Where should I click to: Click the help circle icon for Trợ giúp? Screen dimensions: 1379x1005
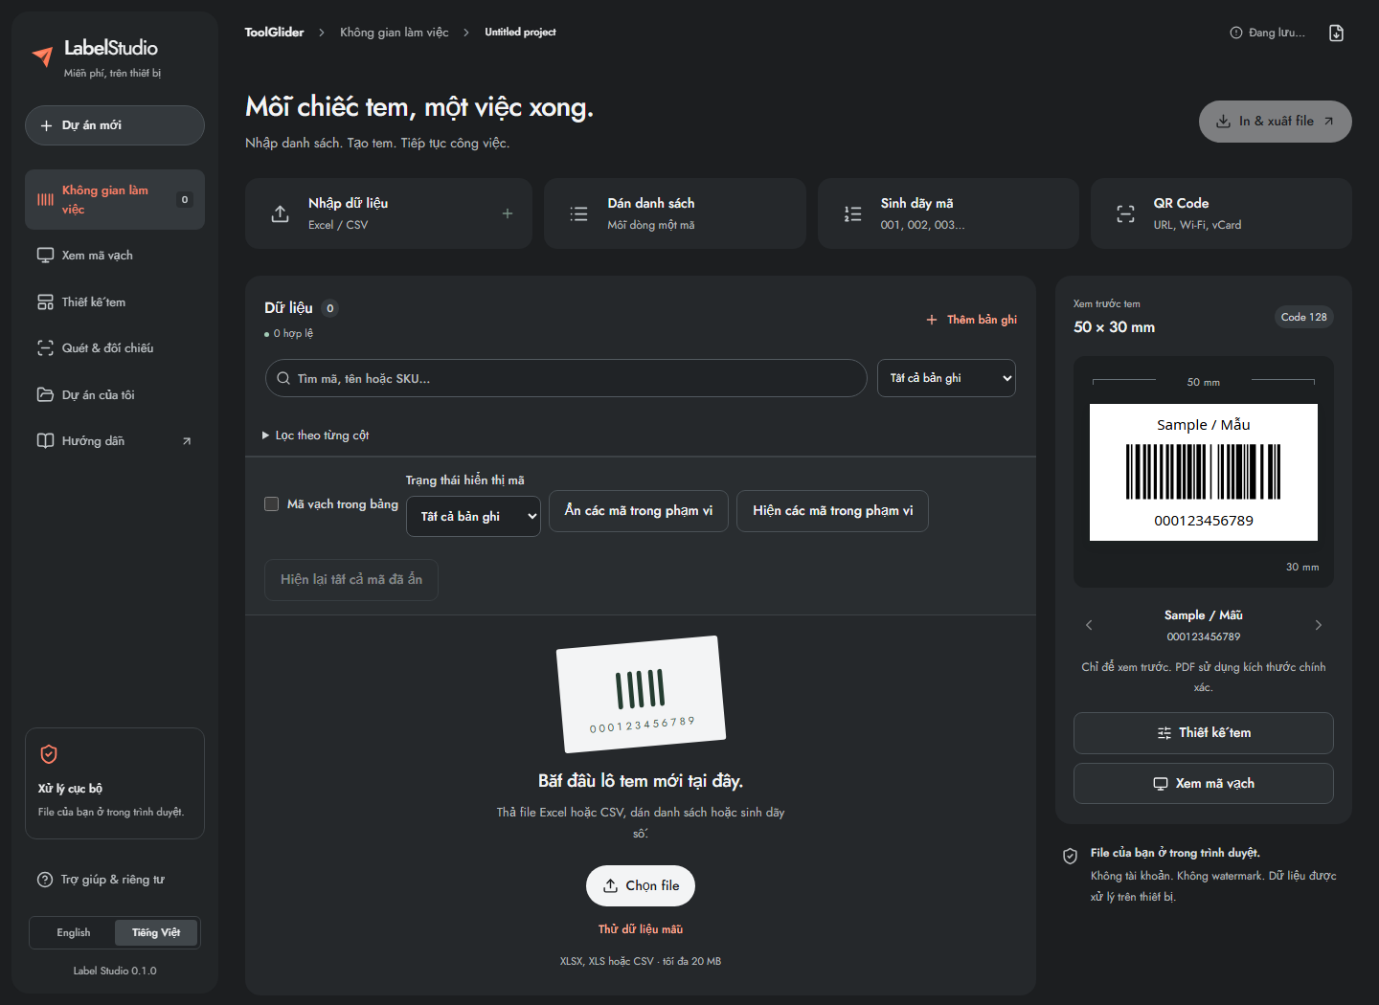[x=45, y=880]
